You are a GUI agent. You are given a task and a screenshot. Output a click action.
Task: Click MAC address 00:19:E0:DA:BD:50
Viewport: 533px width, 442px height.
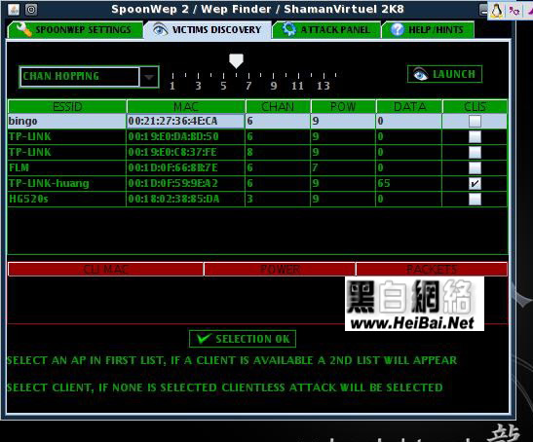pos(173,137)
